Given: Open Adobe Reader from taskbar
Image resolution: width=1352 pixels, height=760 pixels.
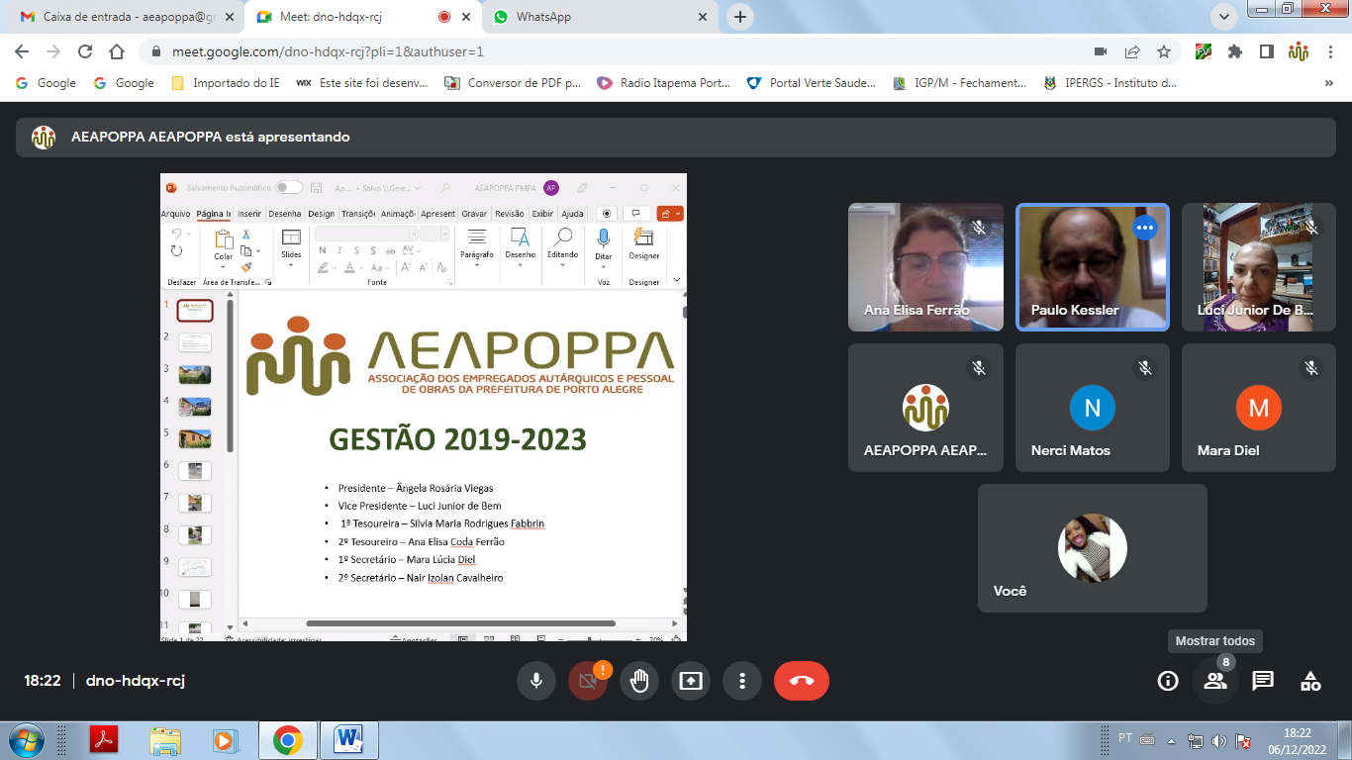Looking at the screenshot, I should point(105,739).
